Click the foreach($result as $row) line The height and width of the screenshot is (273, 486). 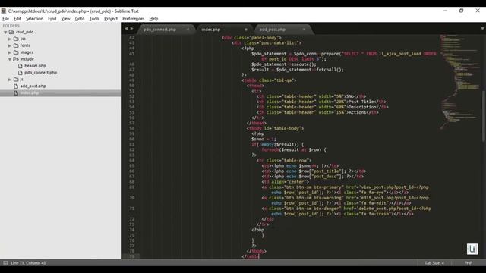click(x=294, y=149)
